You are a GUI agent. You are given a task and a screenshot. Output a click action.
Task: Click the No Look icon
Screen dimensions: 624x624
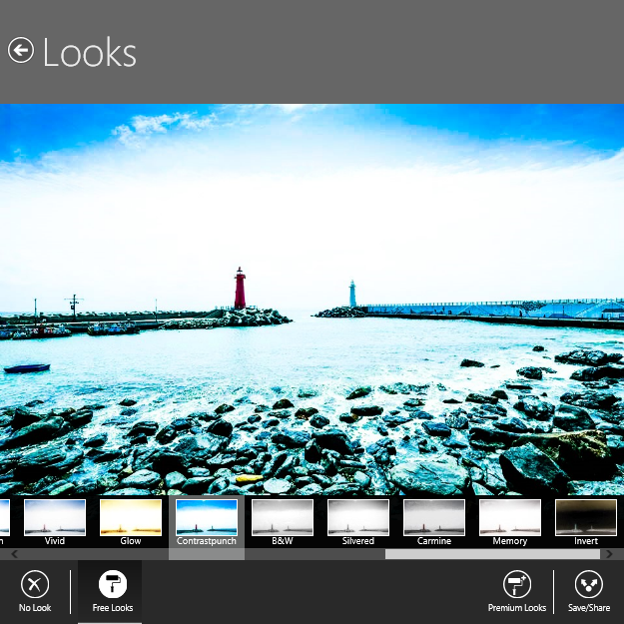point(35,585)
